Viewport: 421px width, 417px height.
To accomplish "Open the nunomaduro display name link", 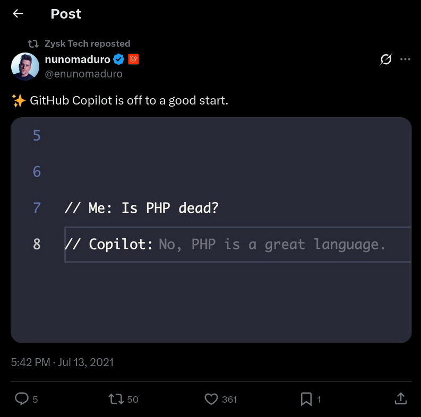I will [78, 59].
